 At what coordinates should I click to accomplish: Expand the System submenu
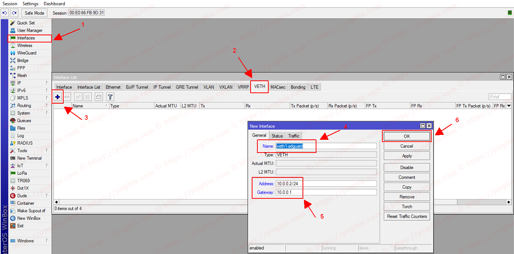[47, 113]
